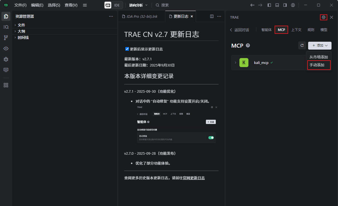Switch to the 更新日志 editor tab
The height and width of the screenshot is (206, 338).
(181, 16)
